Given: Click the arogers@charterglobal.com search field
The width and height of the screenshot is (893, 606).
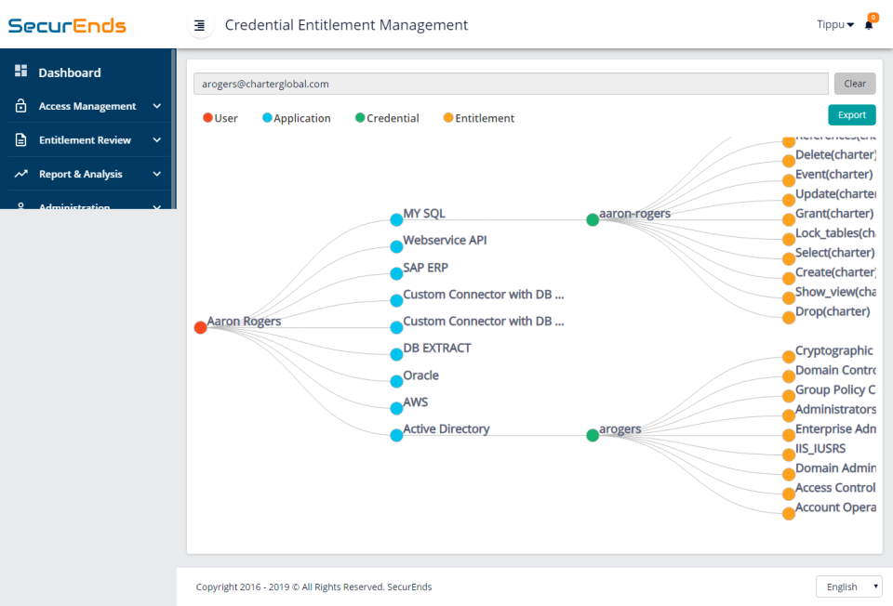Looking at the screenshot, I should tap(511, 83).
